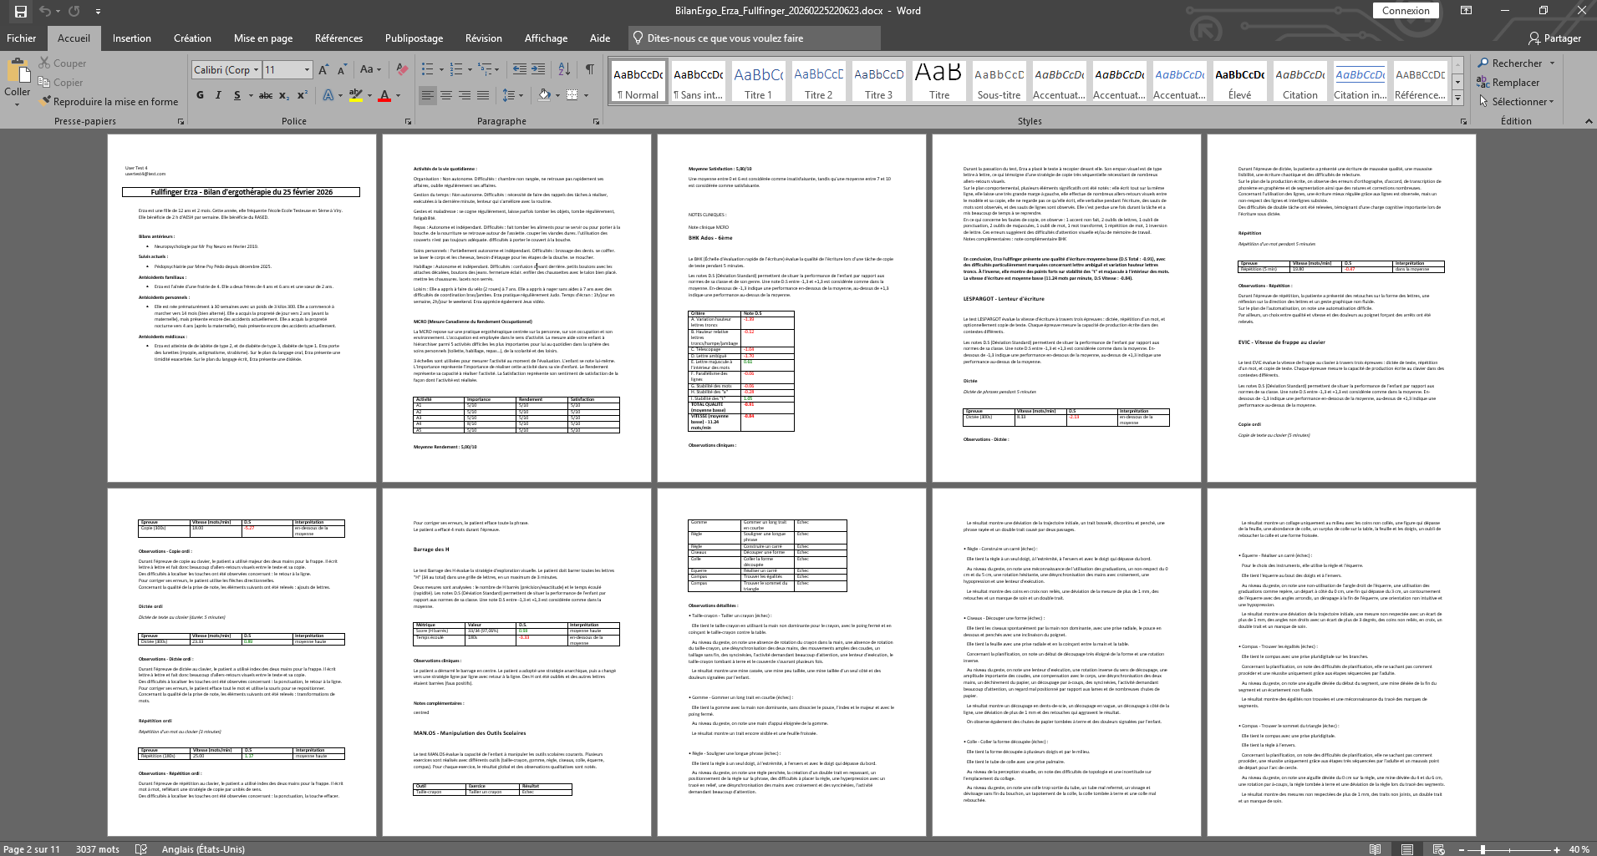Open borders dropdown arrow
Viewport: 1597px width, 856px height.
click(x=586, y=95)
